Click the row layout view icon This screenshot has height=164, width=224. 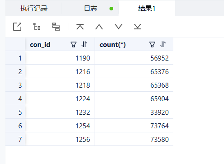click(56, 27)
